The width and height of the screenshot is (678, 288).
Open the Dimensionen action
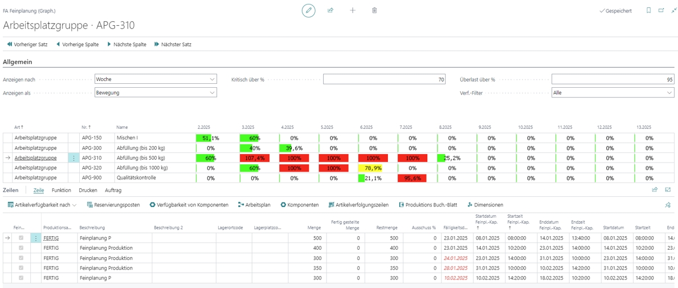pyautogui.click(x=485, y=205)
